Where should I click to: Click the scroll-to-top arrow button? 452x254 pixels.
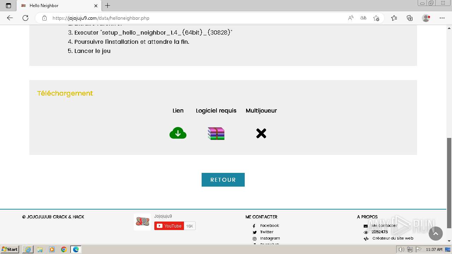(x=436, y=234)
